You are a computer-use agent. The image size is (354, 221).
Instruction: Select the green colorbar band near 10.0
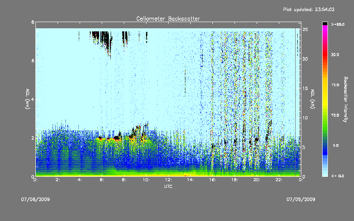(325, 117)
